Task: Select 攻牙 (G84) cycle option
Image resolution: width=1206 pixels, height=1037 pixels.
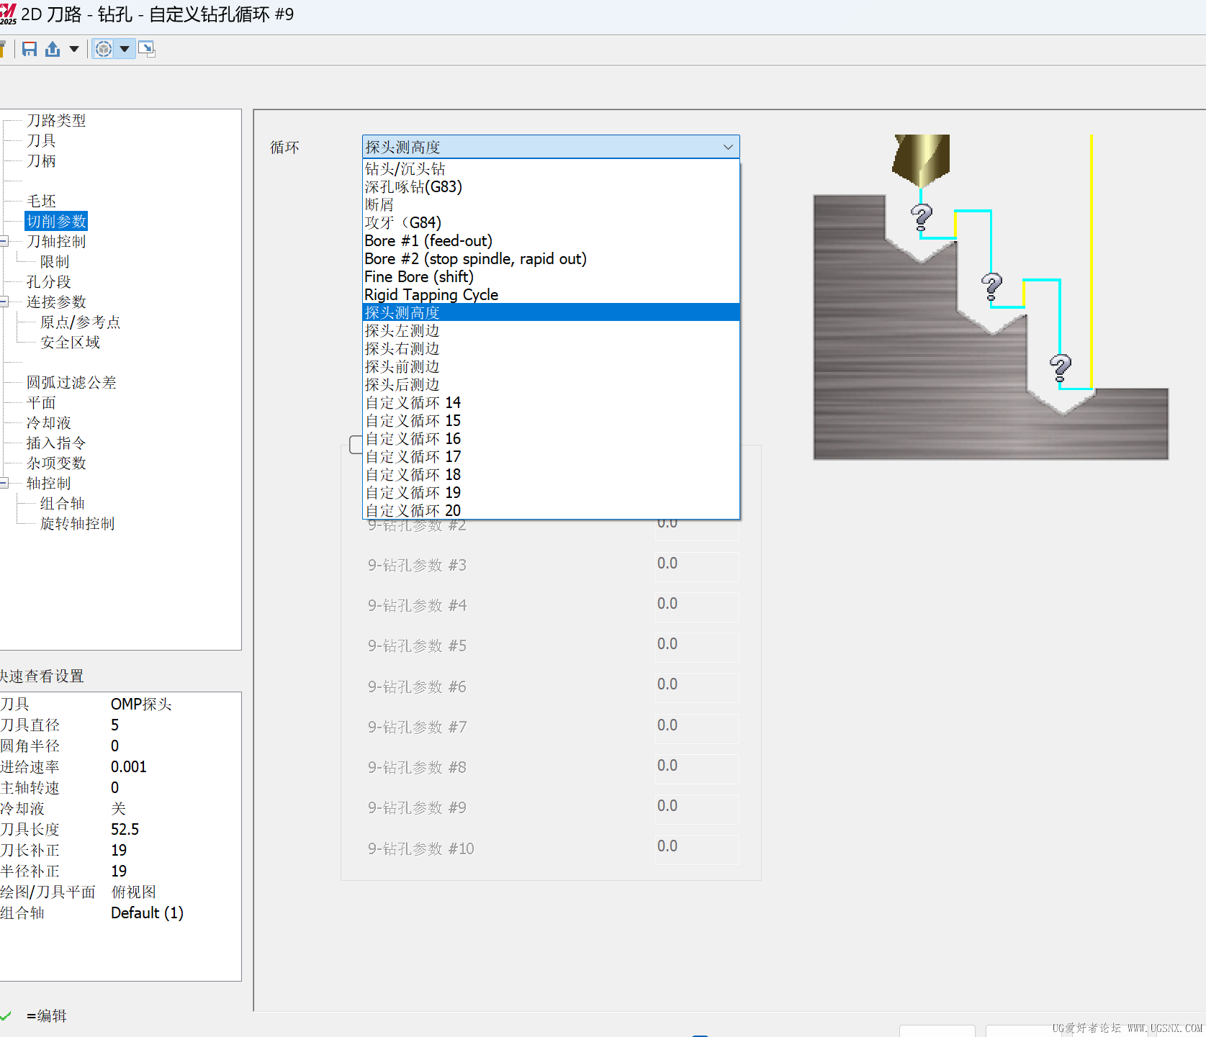Action: (551, 223)
